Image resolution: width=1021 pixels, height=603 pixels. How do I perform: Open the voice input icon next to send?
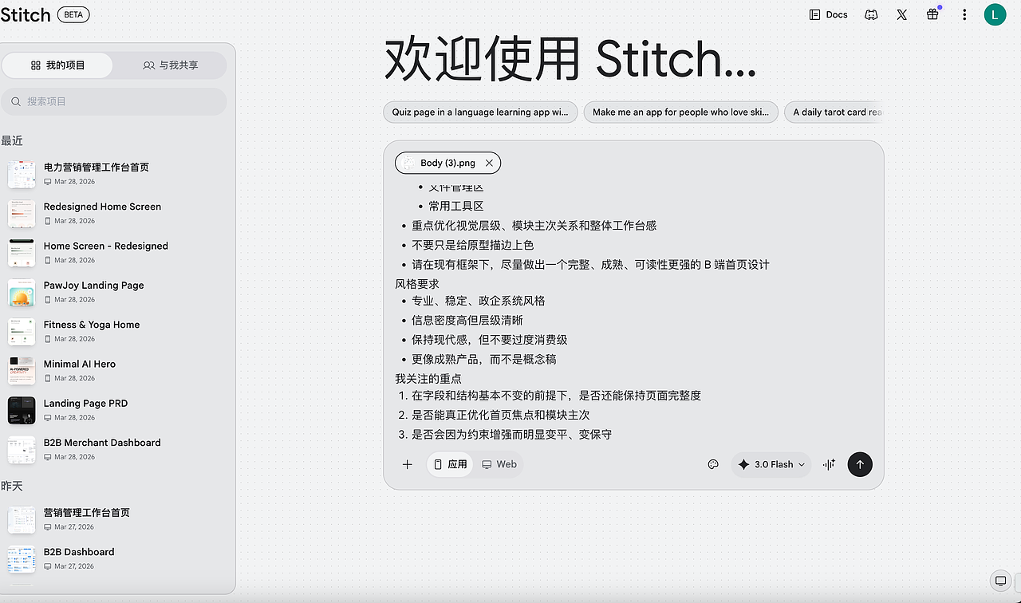[x=829, y=463]
